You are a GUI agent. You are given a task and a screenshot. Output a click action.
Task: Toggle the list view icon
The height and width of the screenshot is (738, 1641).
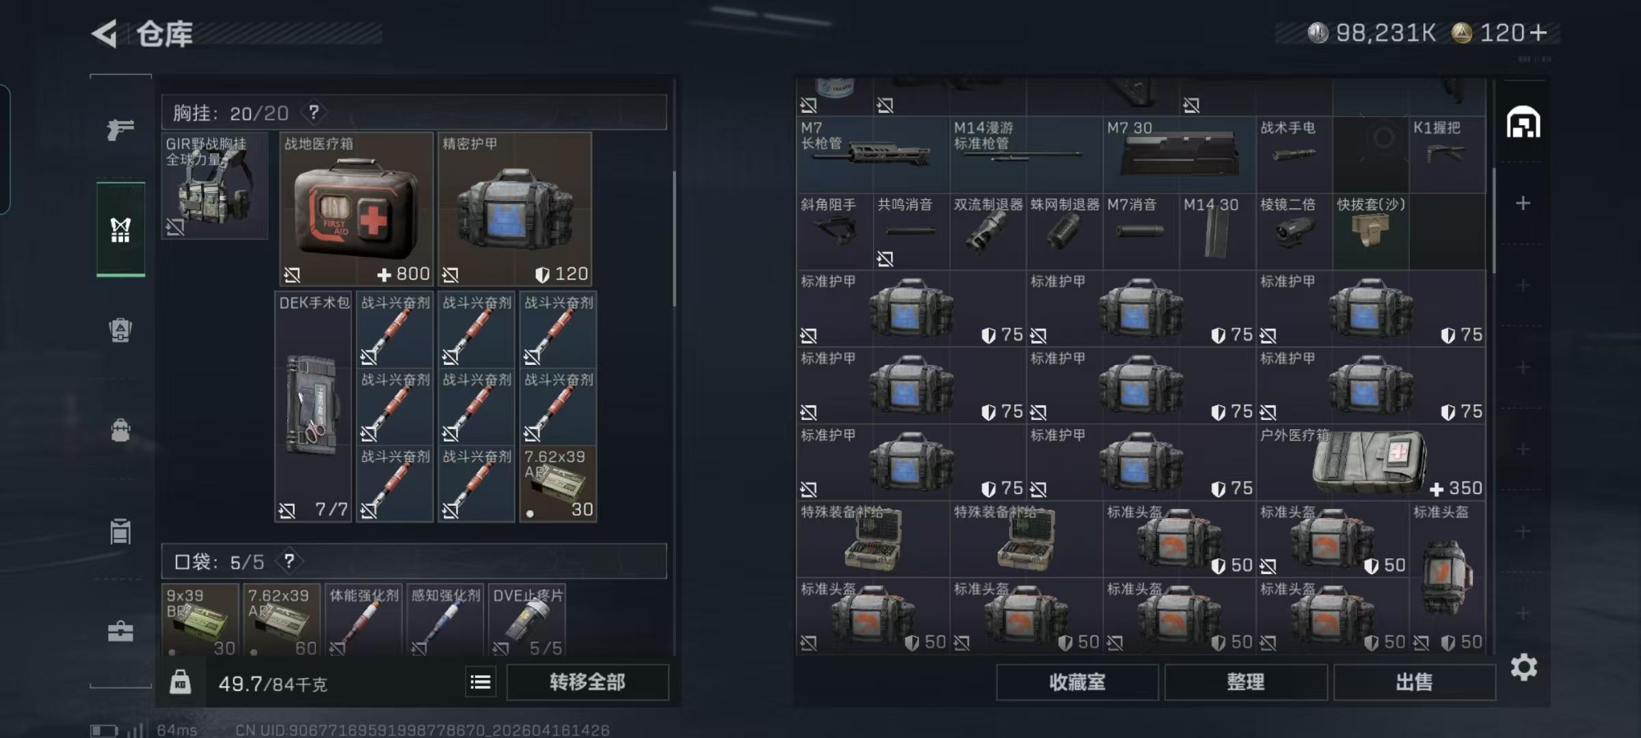(x=481, y=682)
